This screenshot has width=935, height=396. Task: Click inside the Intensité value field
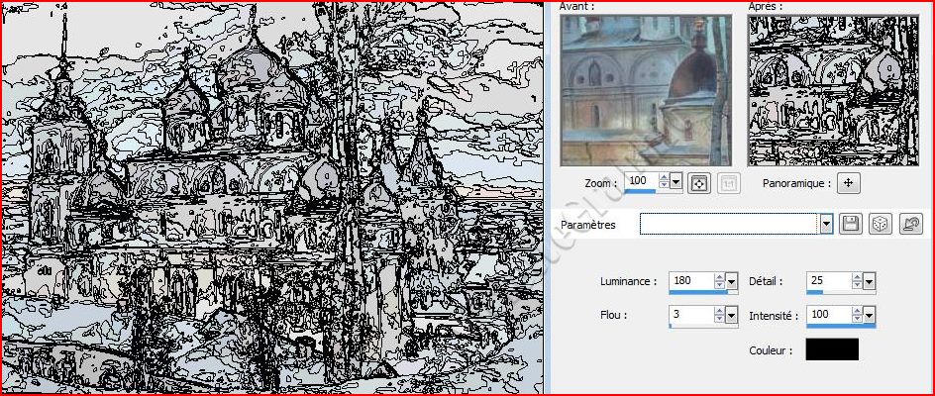click(x=828, y=315)
